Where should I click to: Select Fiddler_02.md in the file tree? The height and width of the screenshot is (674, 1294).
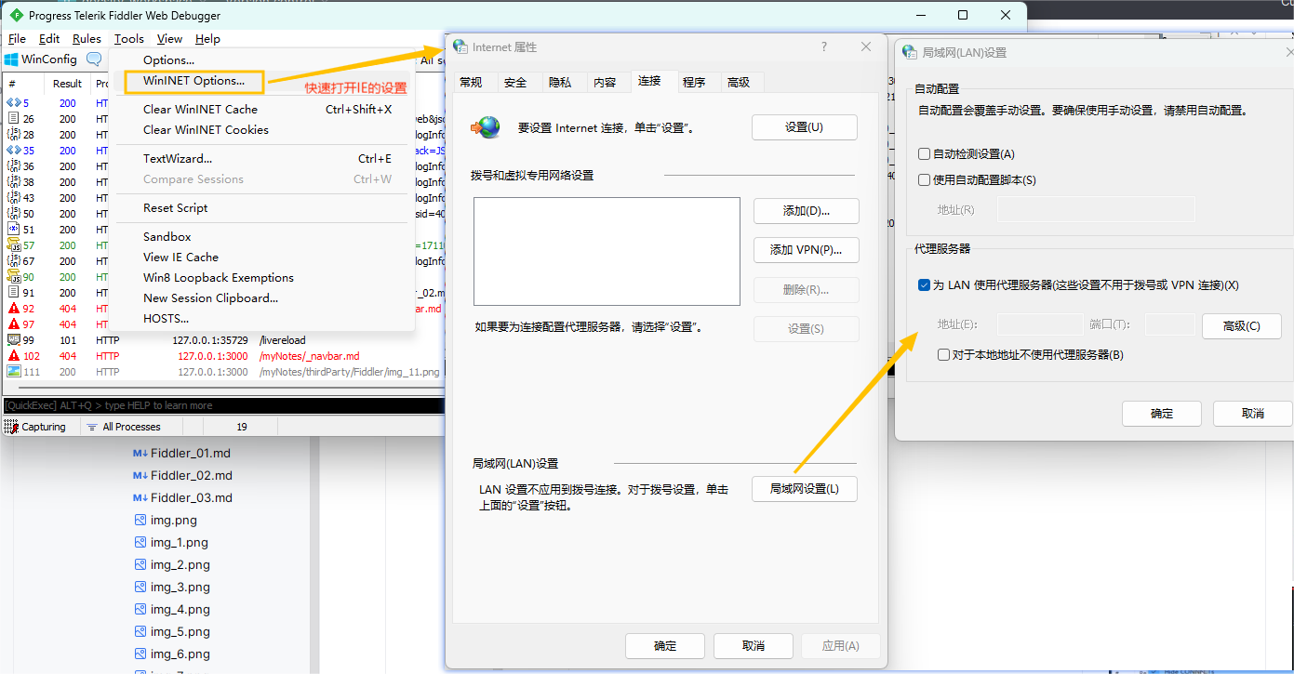tap(192, 475)
